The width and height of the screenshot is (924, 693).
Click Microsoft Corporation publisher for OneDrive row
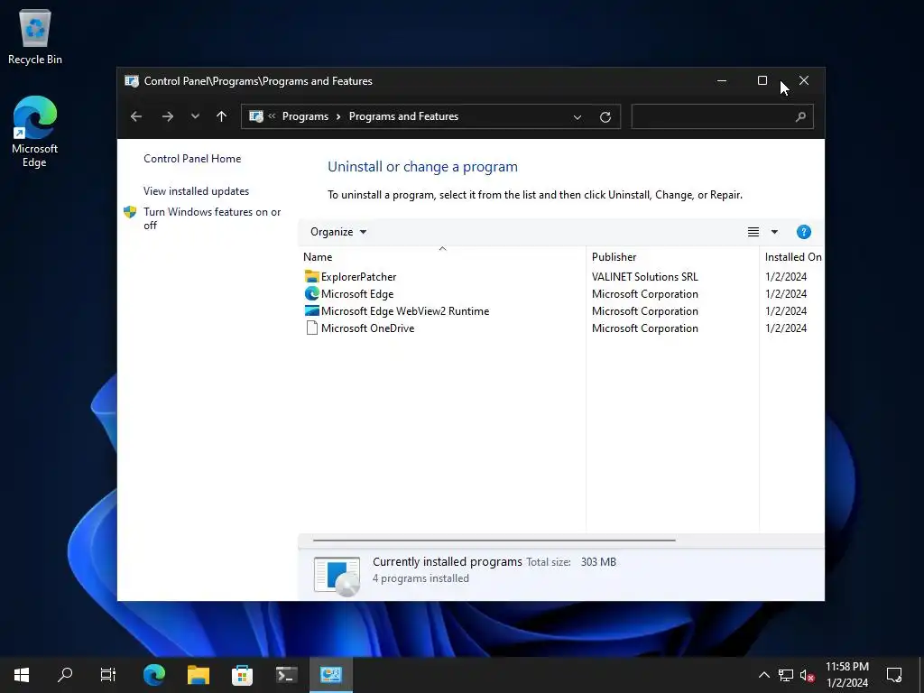pos(644,328)
